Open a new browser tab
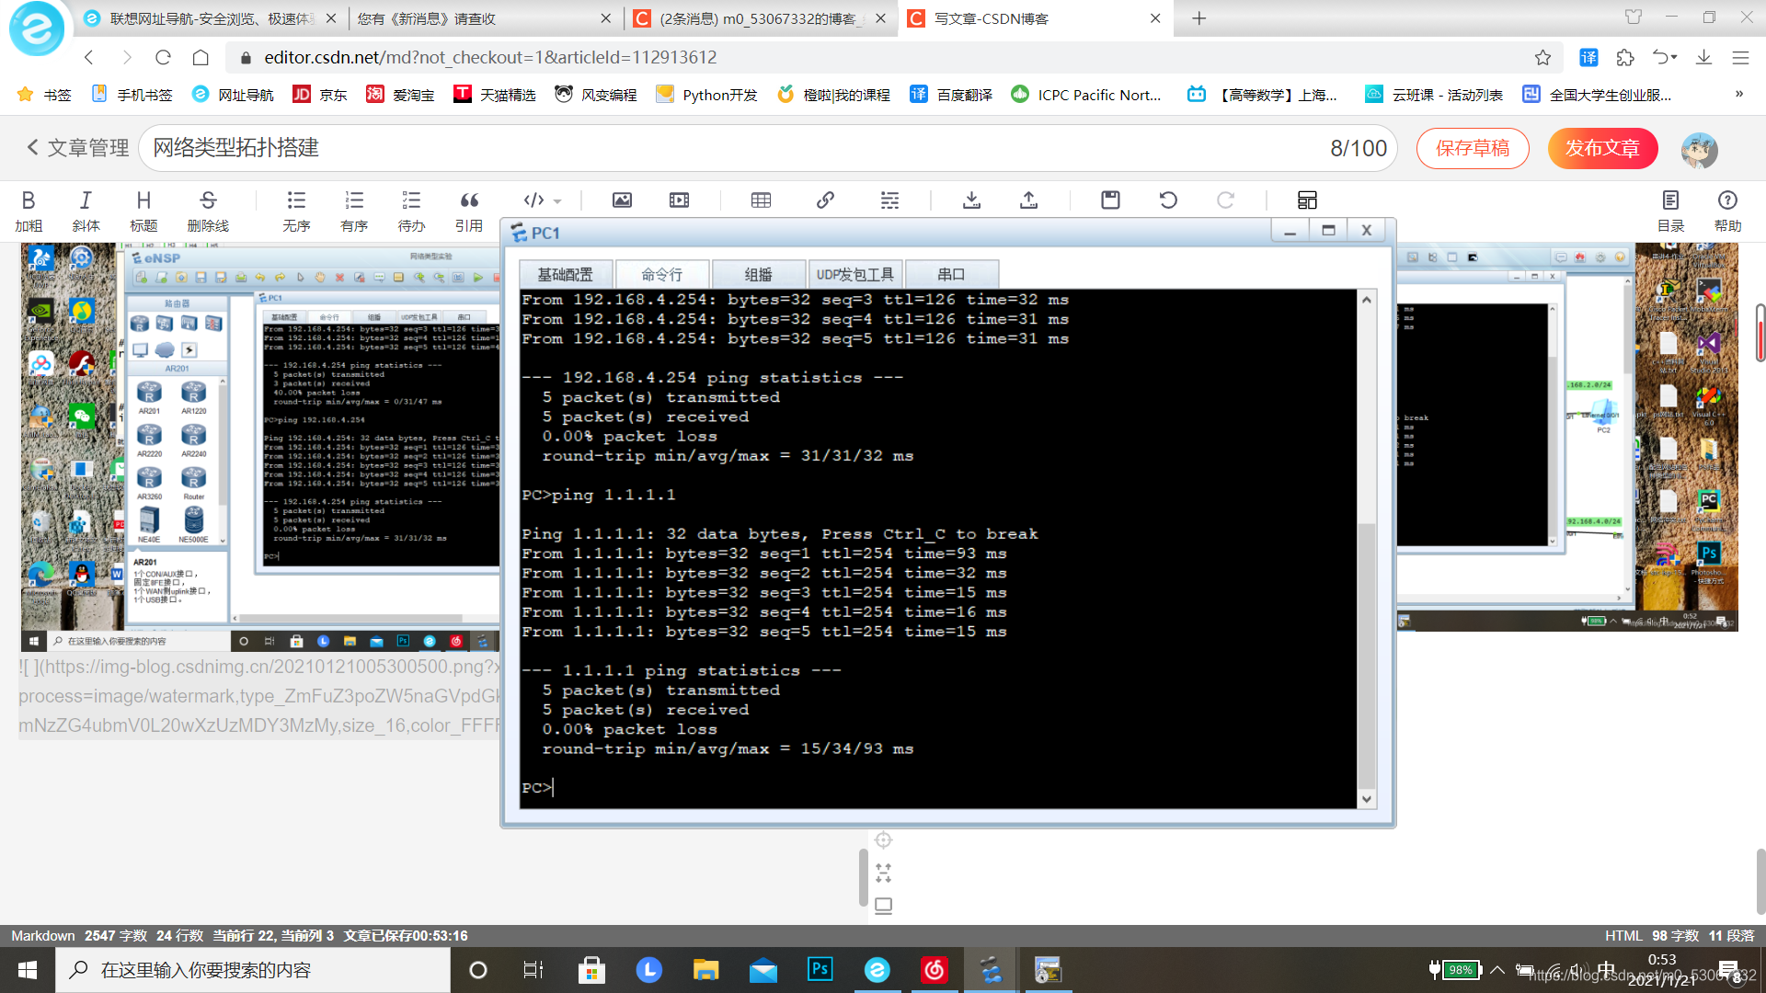This screenshot has width=1766, height=993. pyautogui.click(x=1198, y=18)
